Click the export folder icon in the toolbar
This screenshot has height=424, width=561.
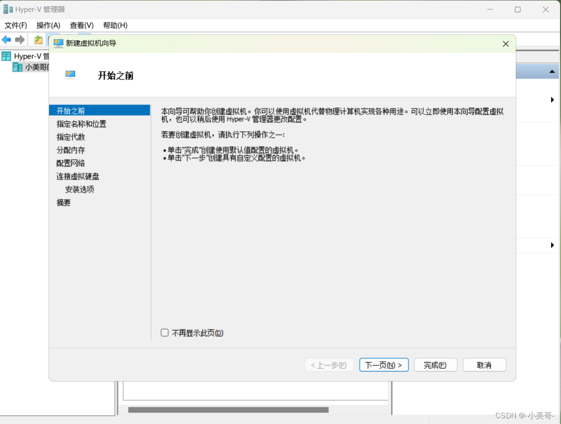tap(38, 40)
